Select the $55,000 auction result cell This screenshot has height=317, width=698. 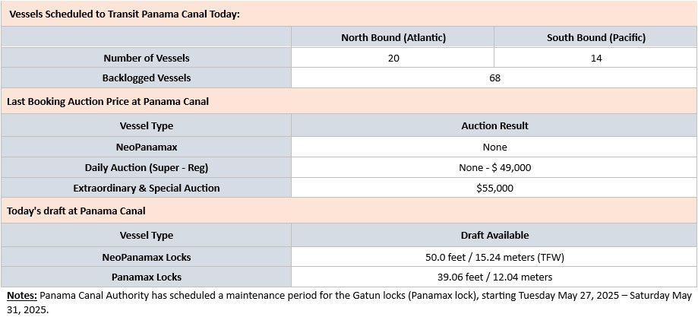point(494,188)
